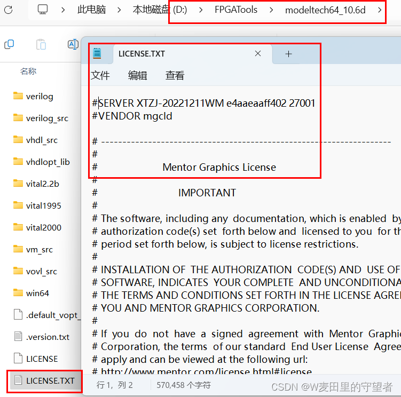Image resolution: width=401 pixels, height=397 pixels.
Task: Click the Rename icon in Explorer toolbar
Action: point(73,44)
